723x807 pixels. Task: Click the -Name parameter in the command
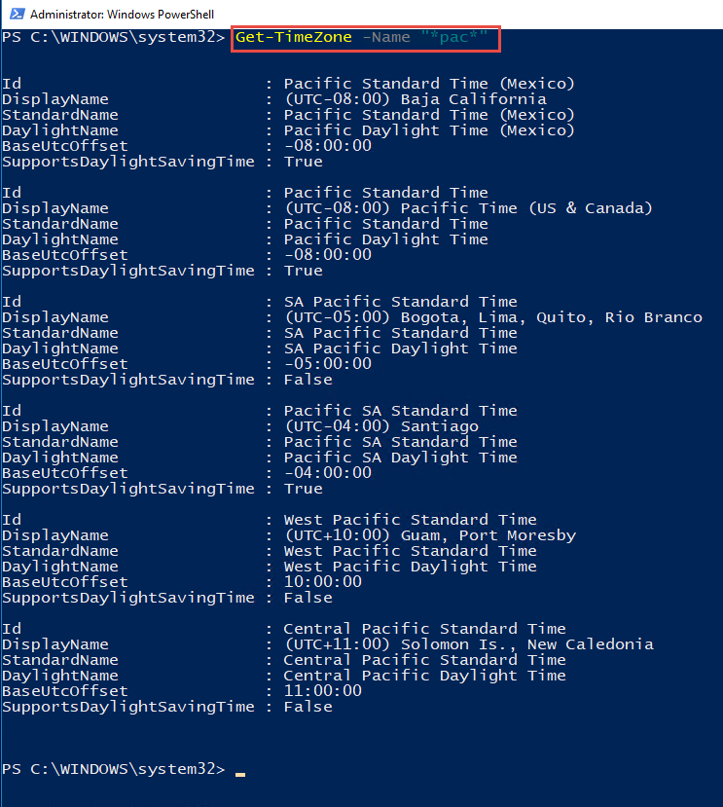386,37
